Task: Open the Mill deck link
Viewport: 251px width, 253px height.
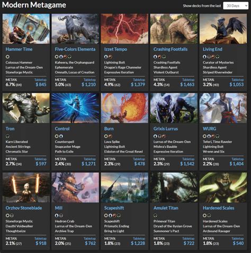Action: 59,208
